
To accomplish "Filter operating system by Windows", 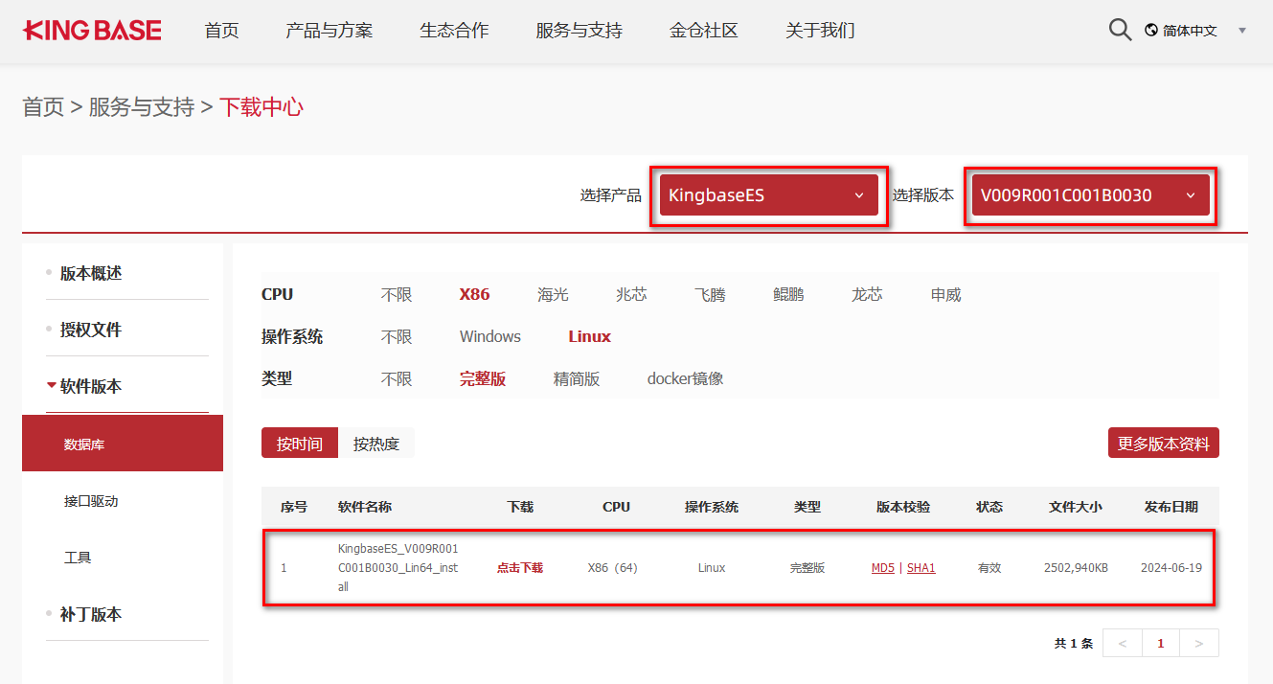I will click(x=490, y=336).
